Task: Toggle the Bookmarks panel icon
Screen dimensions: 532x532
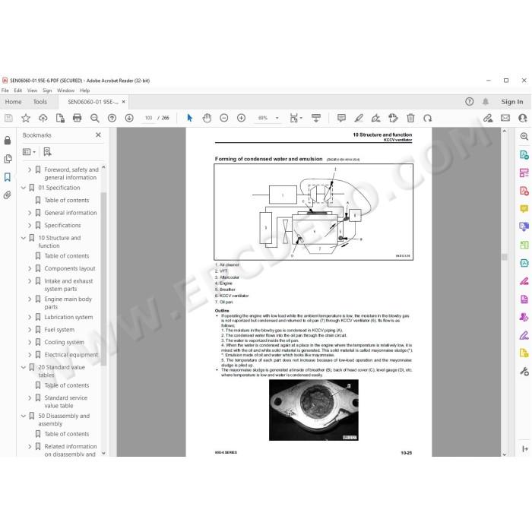Action: (8, 177)
